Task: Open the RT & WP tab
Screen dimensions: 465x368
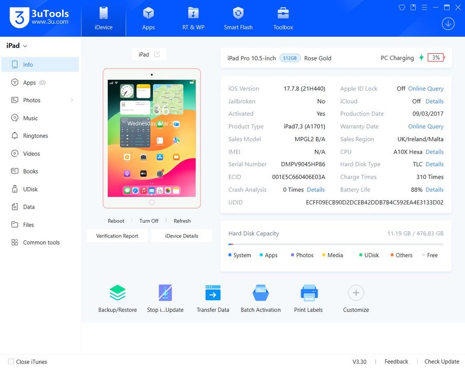Action: coord(193,18)
